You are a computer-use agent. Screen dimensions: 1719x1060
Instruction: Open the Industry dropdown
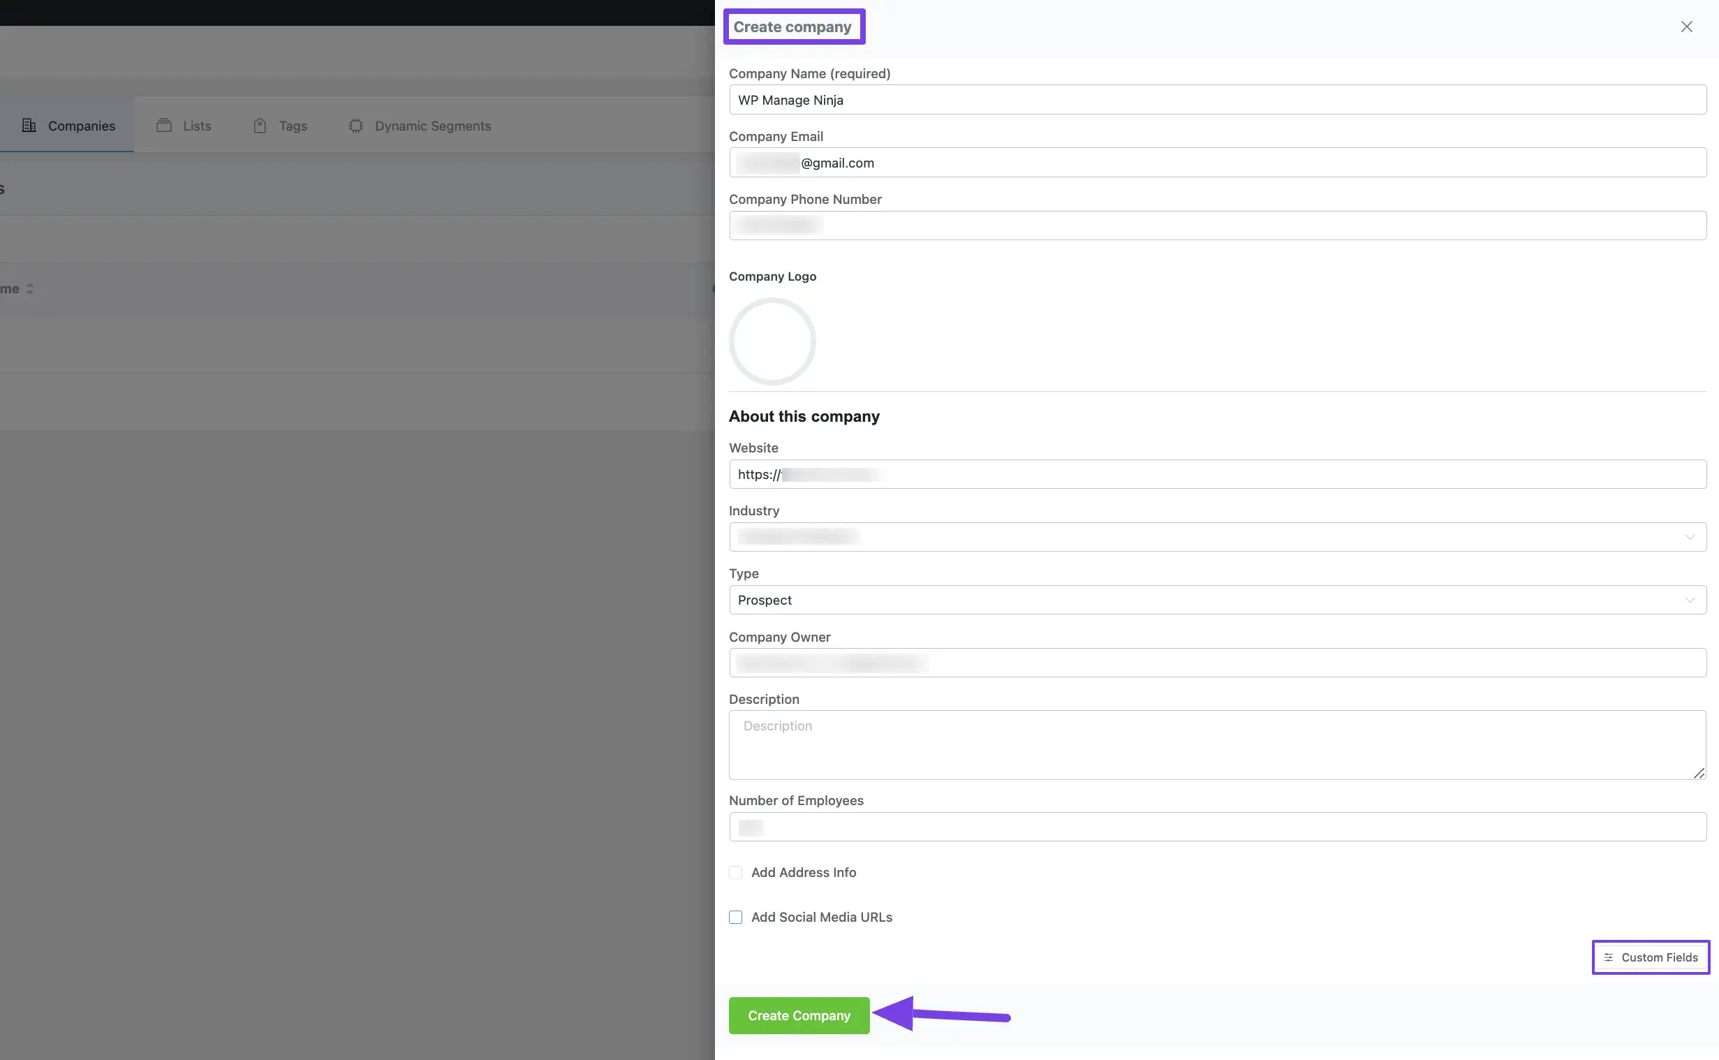(1217, 537)
